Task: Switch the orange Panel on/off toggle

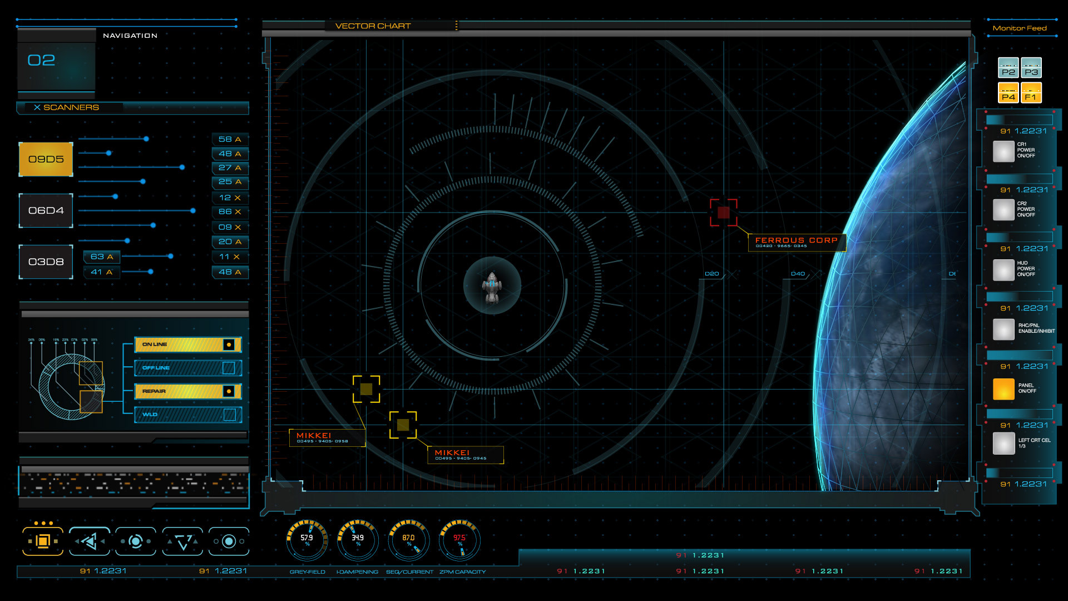Action: point(1003,388)
